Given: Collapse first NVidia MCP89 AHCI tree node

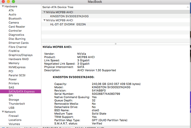Looking at the screenshot, I should point(44,12).
